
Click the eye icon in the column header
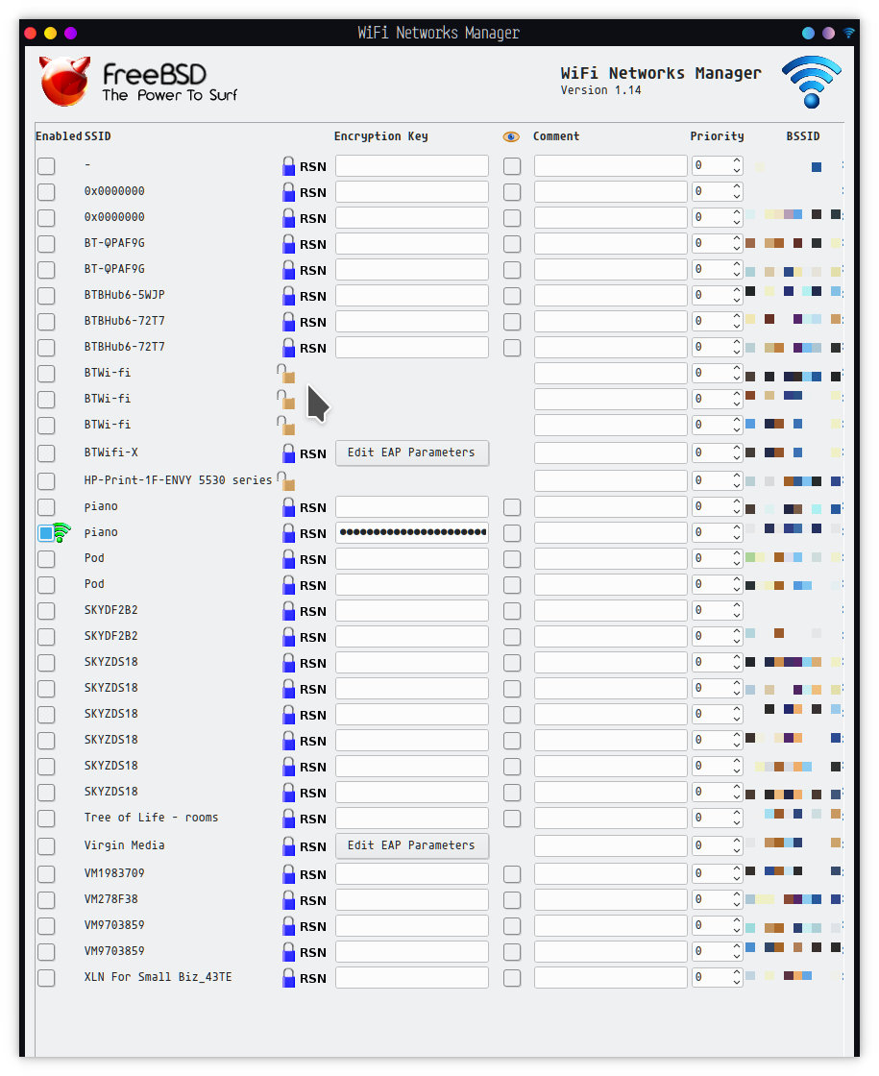(511, 136)
